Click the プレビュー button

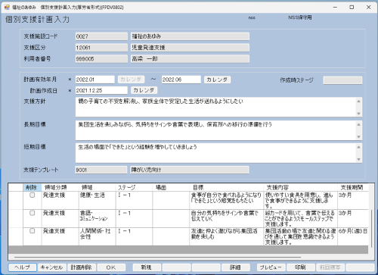pyautogui.click(x=271, y=267)
